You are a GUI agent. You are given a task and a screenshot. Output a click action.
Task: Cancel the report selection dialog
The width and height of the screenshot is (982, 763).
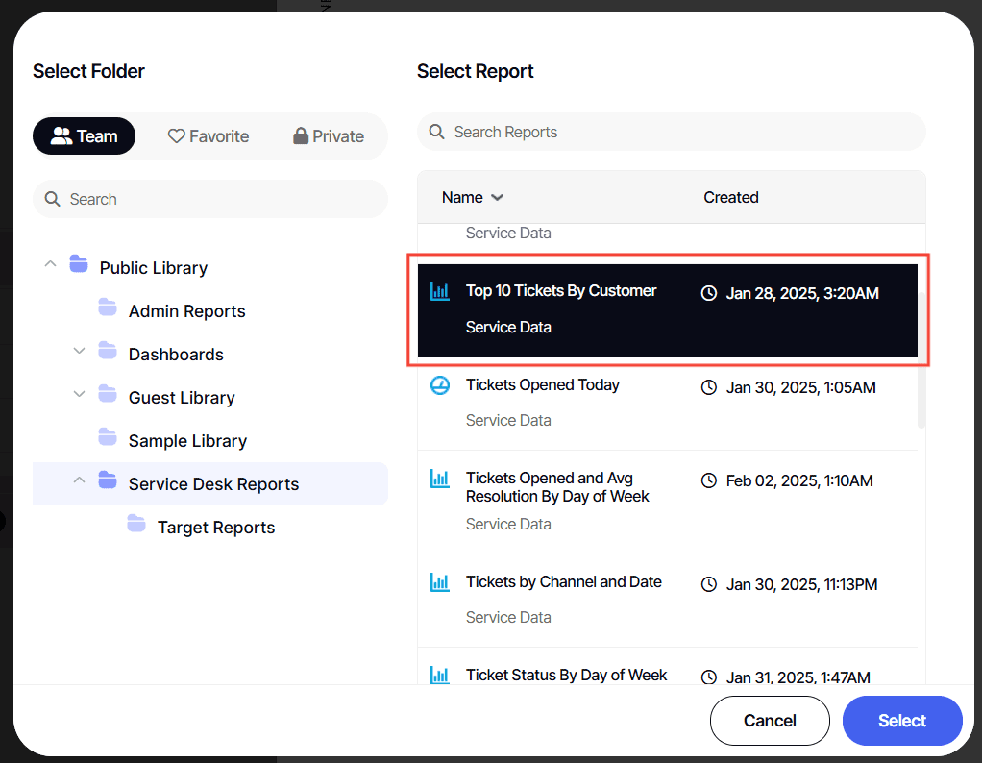pyautogui.click(x=769, y=721)
